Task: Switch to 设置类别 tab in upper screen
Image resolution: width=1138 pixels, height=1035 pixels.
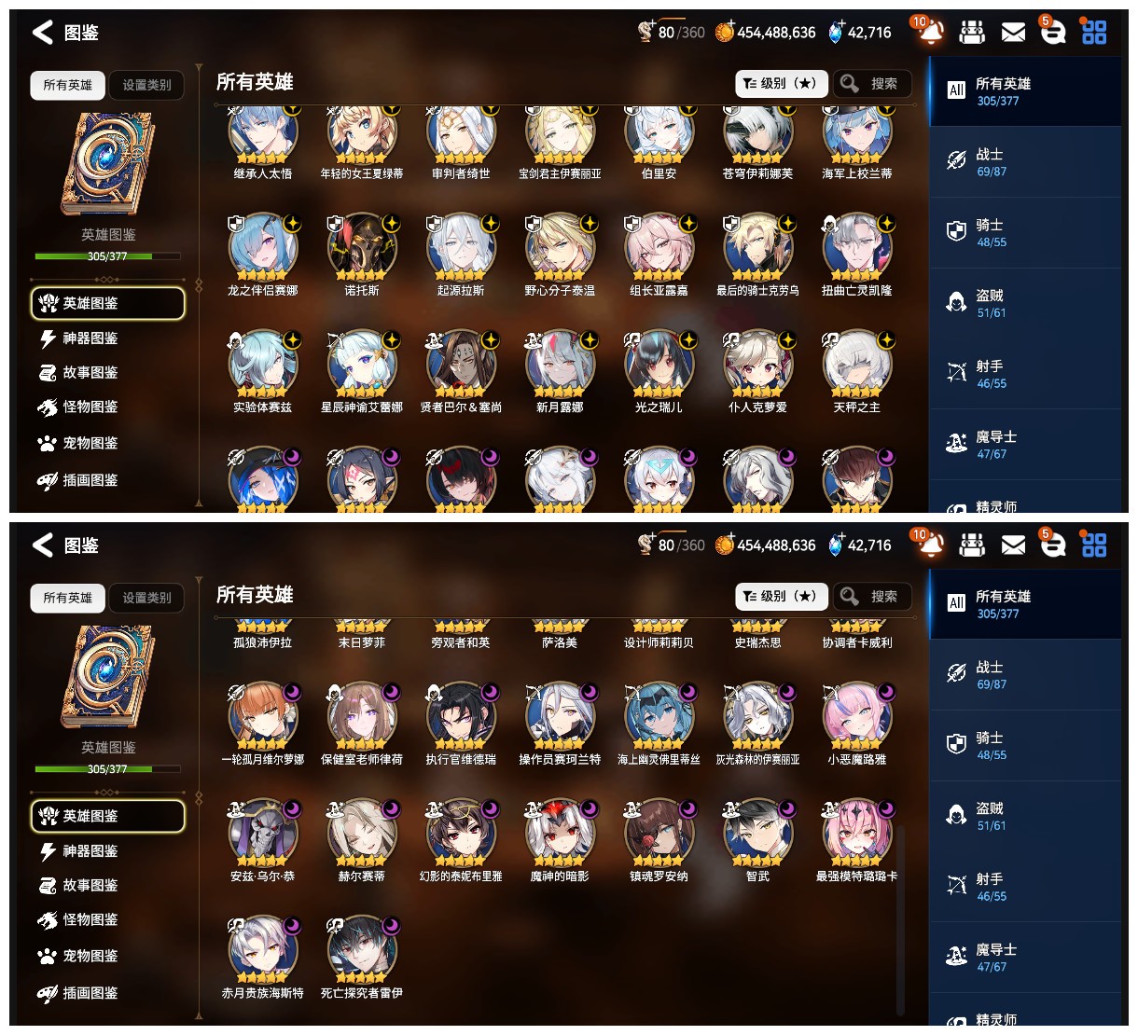Action: click(146, 85)
